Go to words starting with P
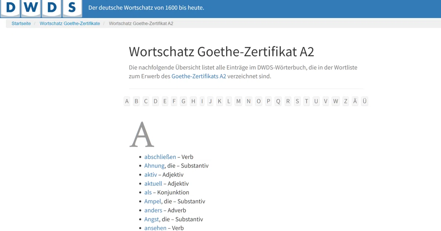441x231 pixels. tap(268, 101)
